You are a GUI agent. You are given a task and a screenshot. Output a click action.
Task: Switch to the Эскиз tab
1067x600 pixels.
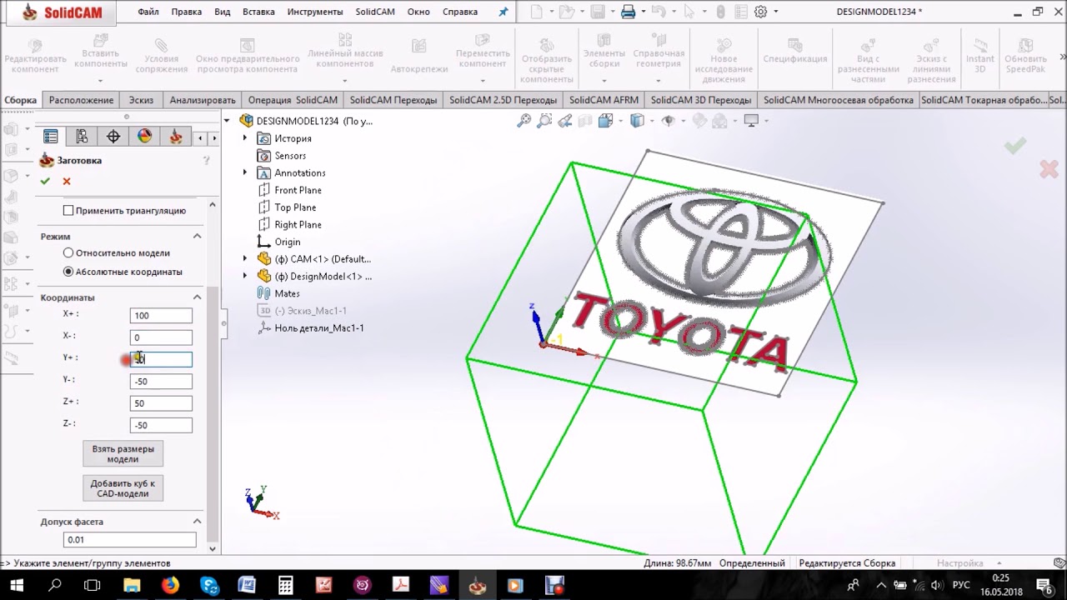[x=141, y=100]
